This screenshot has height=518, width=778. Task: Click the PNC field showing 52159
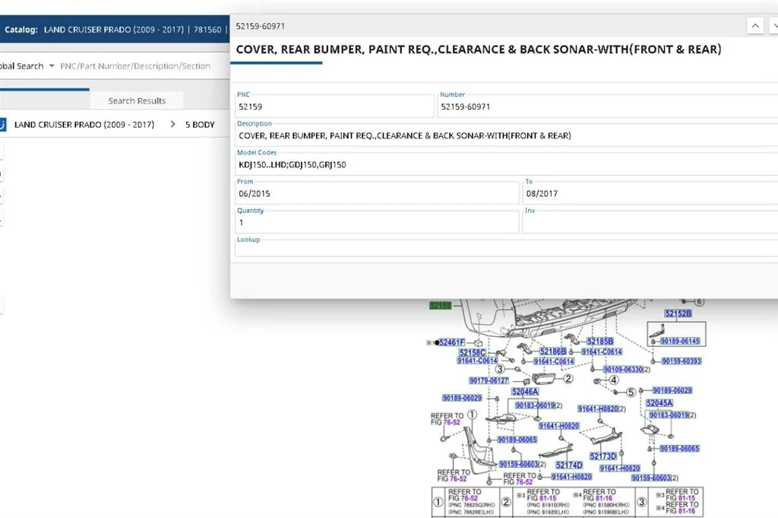(x=334, y=107)
